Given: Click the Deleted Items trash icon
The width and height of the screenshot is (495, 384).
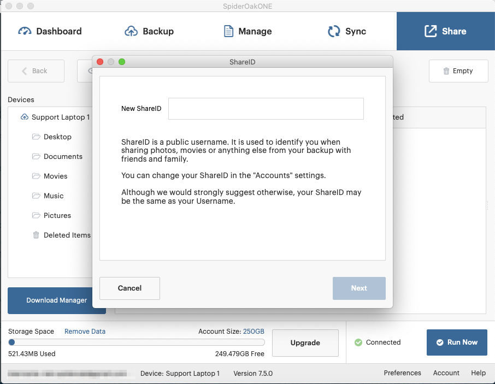Looking at the screenshot, I should 36,235.
